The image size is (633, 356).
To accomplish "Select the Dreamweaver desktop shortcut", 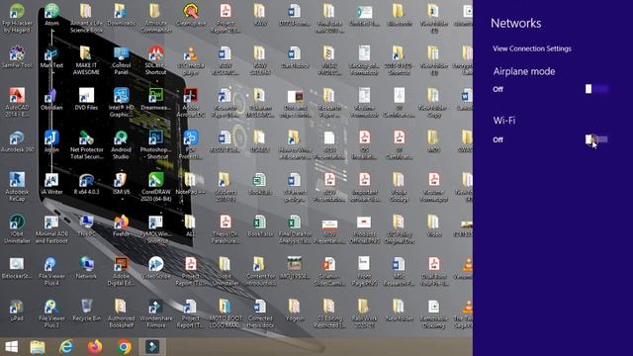I will tap(156, 99).
